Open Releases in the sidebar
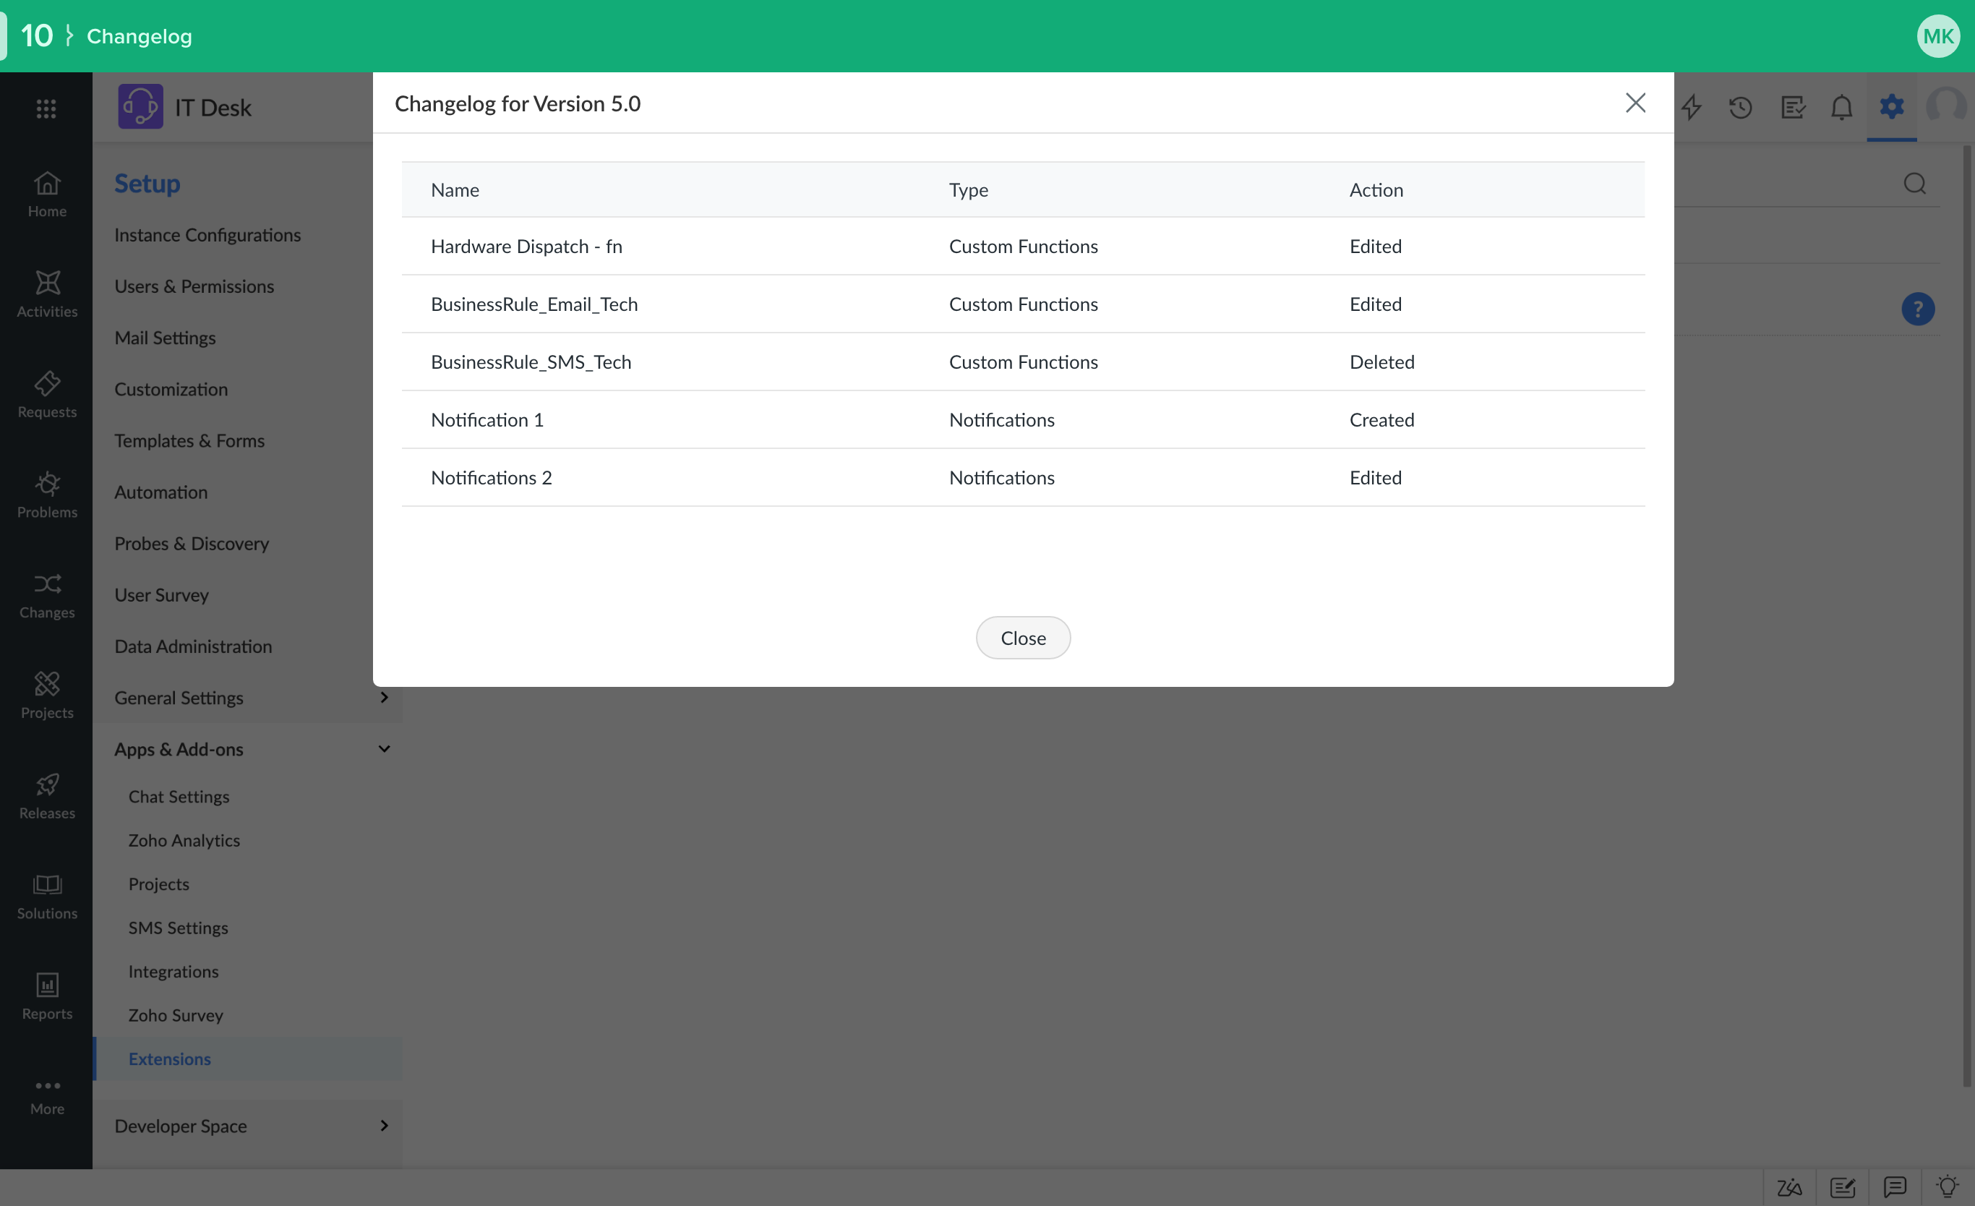 tap(46, 795)
